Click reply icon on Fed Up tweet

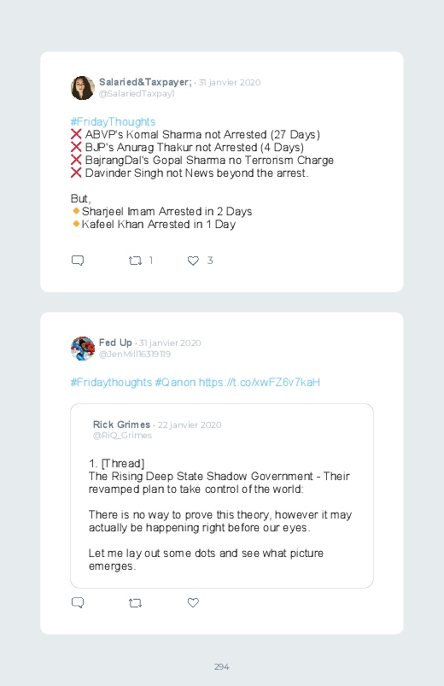tap(78, 602)
